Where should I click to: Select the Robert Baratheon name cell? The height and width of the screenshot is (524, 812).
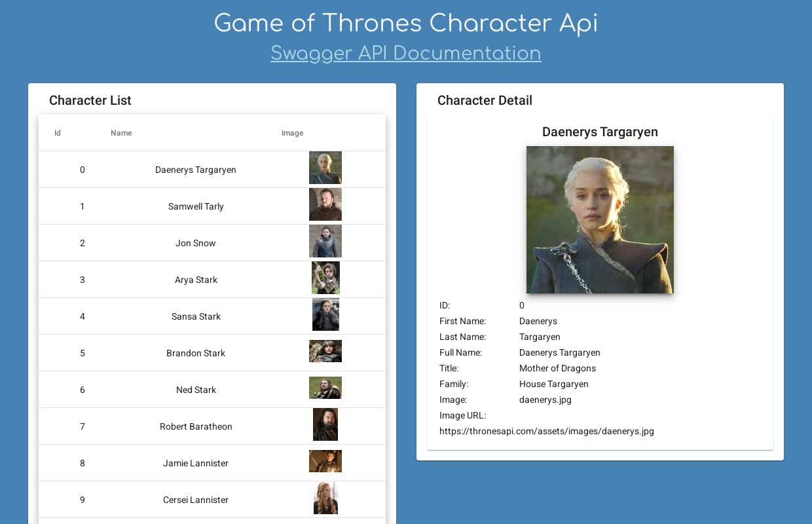click(196, 426)
